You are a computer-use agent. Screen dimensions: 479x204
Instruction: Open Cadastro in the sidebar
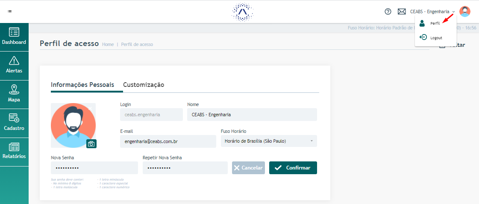(14, 123)
